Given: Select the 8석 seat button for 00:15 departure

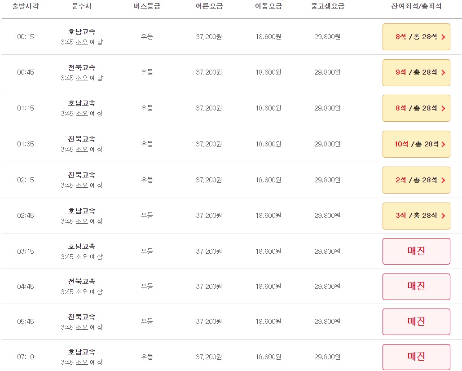Looking at the screenshot, I should pos(416,36).
